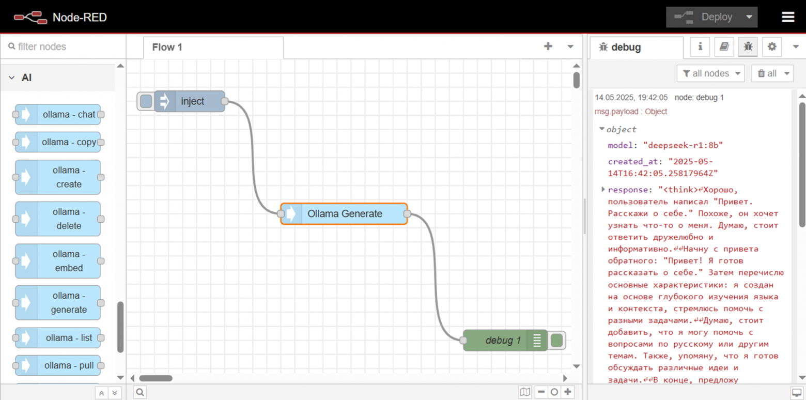
Task: Open the main hamburger menu
Action: (x=787, y=17)
